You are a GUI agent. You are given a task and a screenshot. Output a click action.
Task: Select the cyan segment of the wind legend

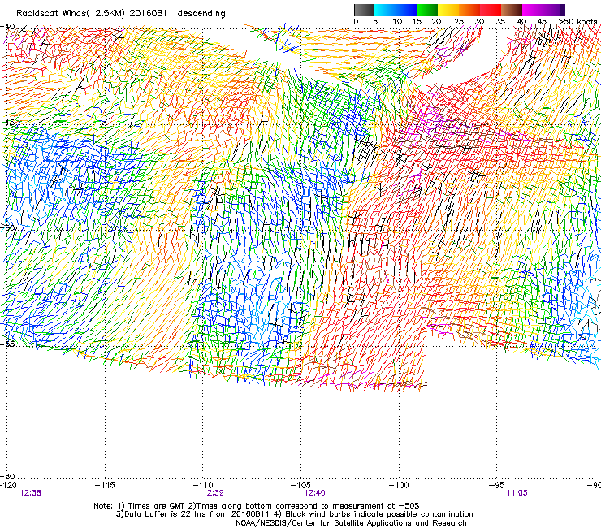tap(385, 10)
